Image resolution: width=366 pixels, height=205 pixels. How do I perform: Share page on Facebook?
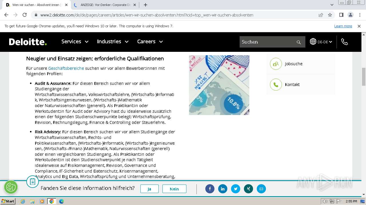pyautogui.click(x=210, y=189)
